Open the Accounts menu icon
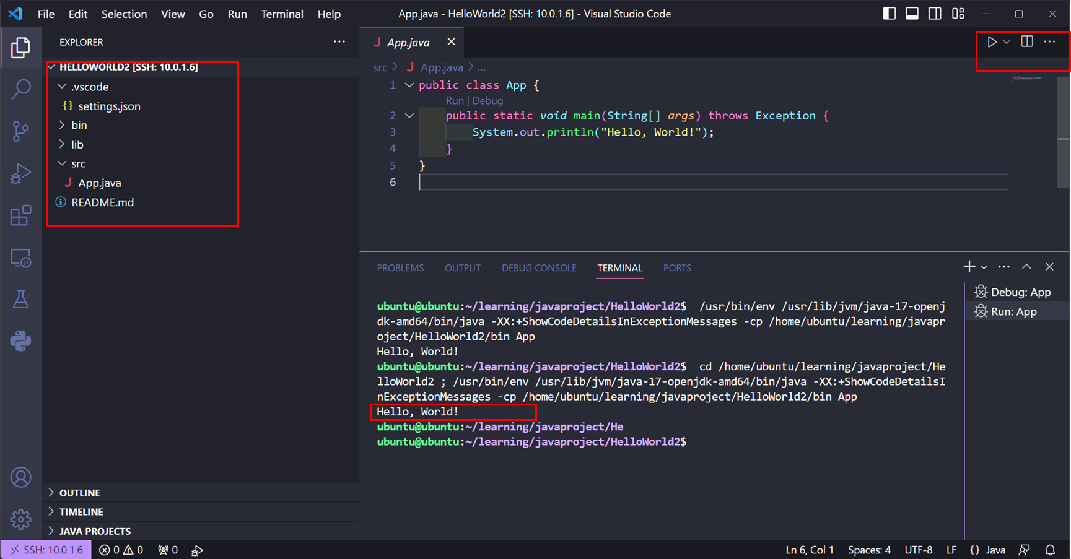1071x559 pixels. pos(20,477)
